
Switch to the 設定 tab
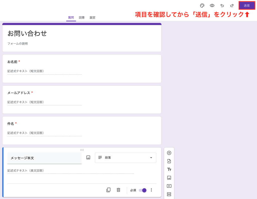pos(92,18)
